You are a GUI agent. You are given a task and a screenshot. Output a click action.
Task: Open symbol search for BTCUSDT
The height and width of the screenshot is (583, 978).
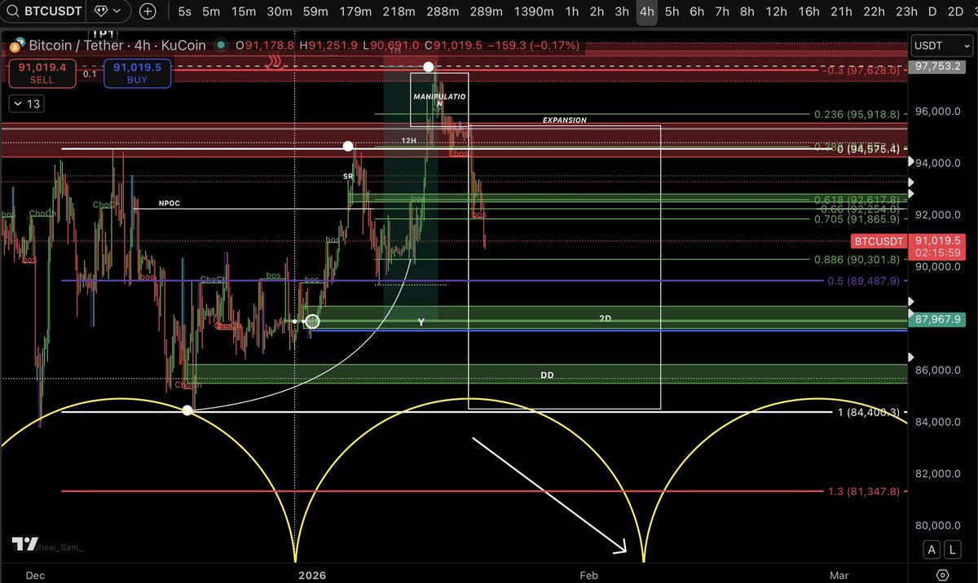(x=44, y=12)
